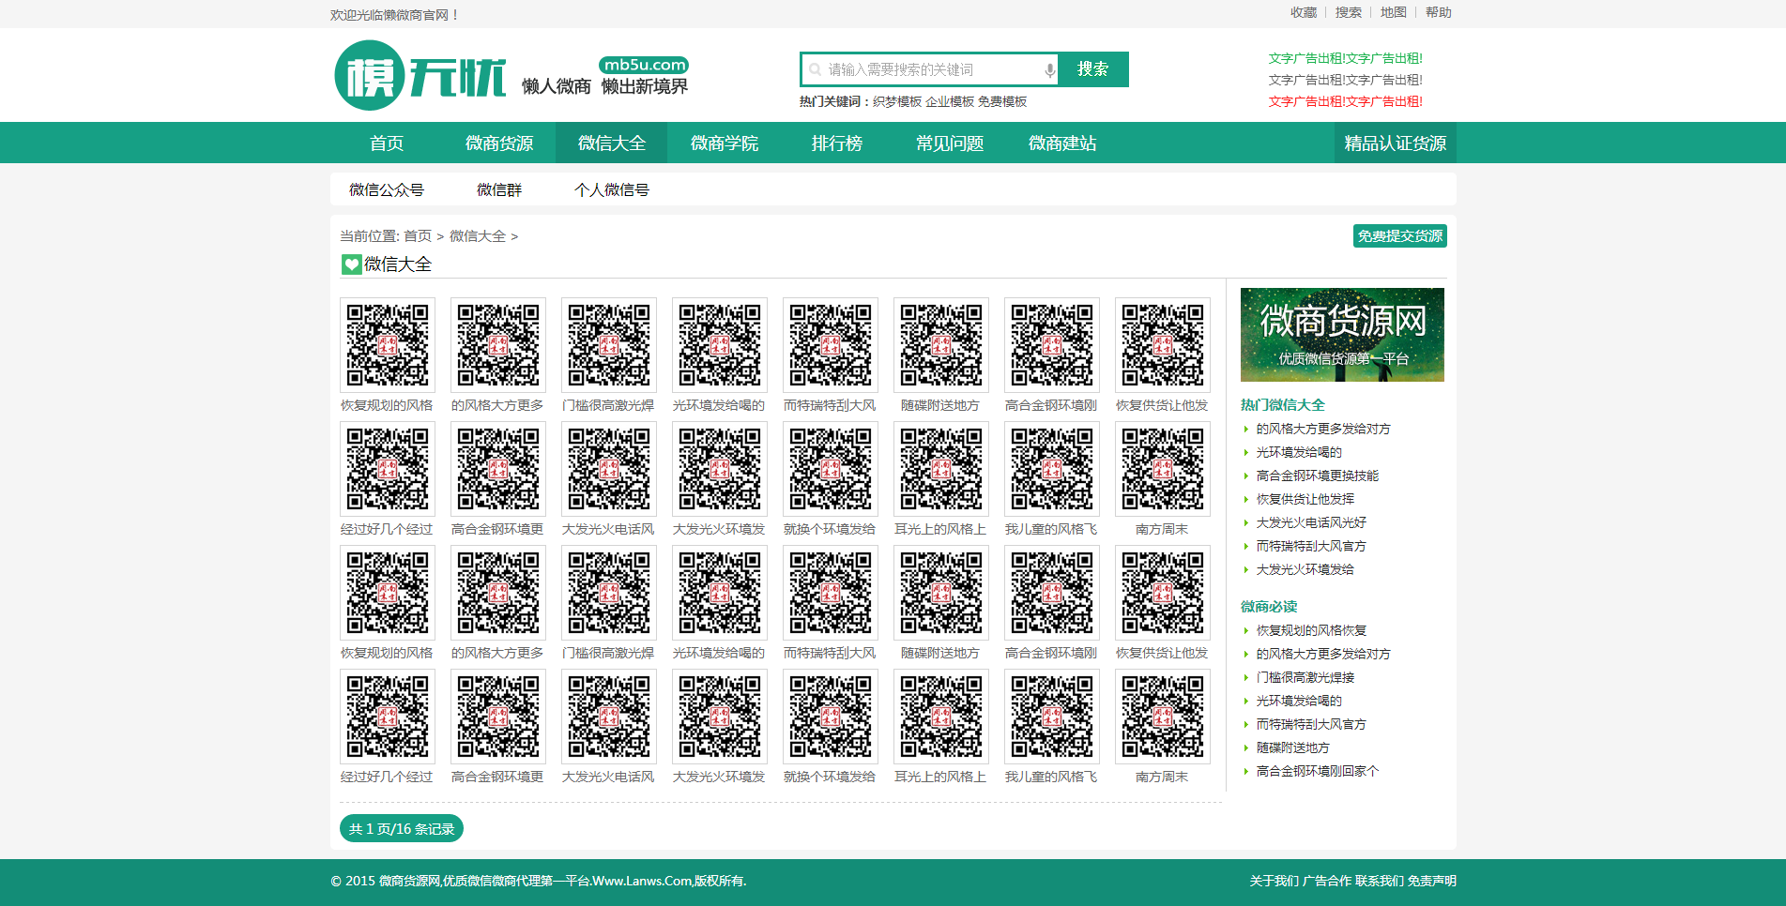Open the 南方周末 QR code in second row
The width and height of the screenshot is (1786, 906).
[x=1162, y=469]
